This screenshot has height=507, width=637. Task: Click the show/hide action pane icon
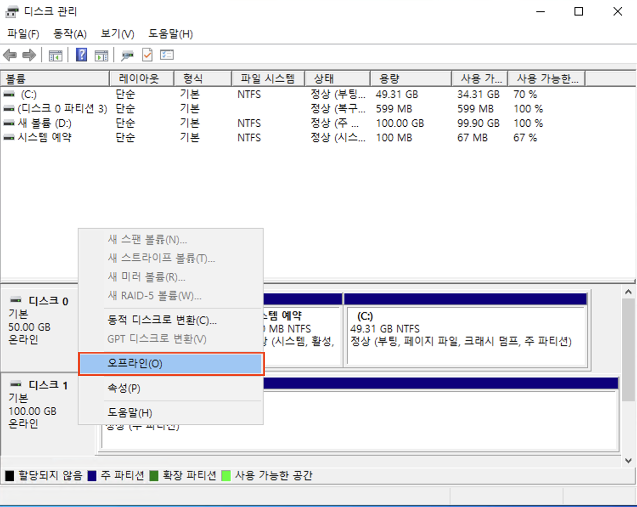pyautogui.click(x=101, y=55)
